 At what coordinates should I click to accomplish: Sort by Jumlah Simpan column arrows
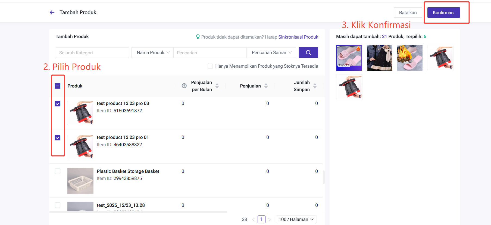(x=315, y=86)
